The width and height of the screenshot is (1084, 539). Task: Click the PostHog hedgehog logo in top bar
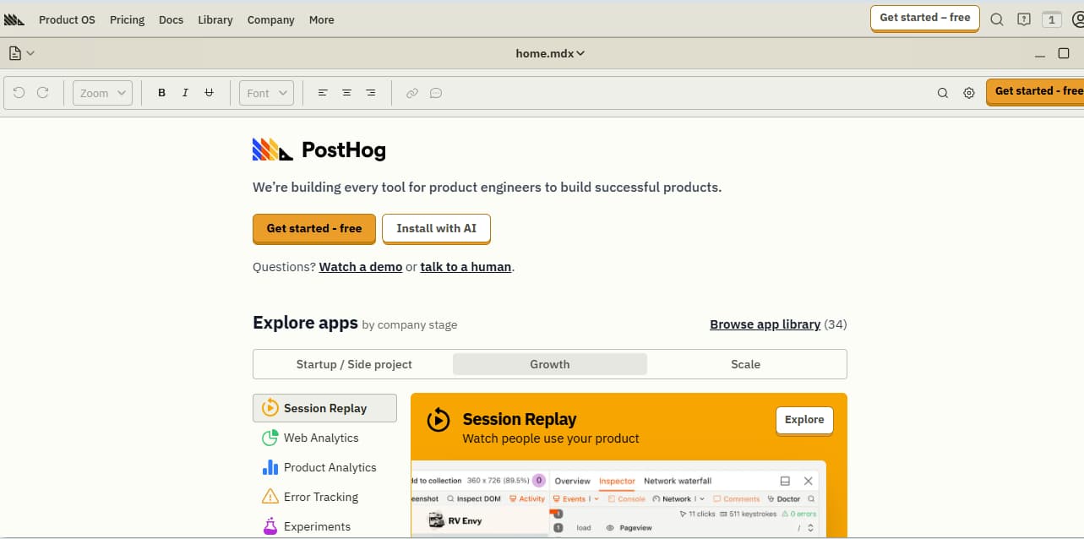click(14, 19)
